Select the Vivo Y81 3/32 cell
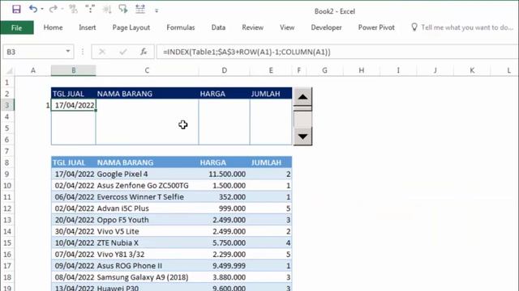 (147, 255)
